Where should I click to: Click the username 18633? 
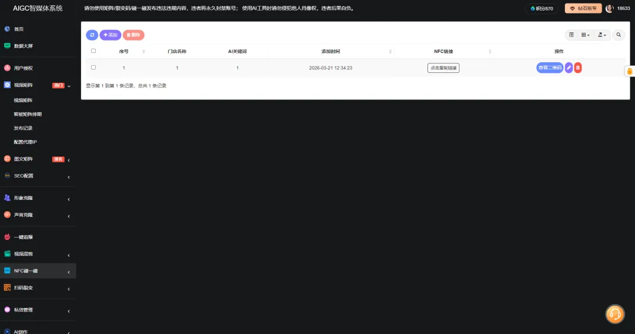pyautogui.click(x=623, y=8)
